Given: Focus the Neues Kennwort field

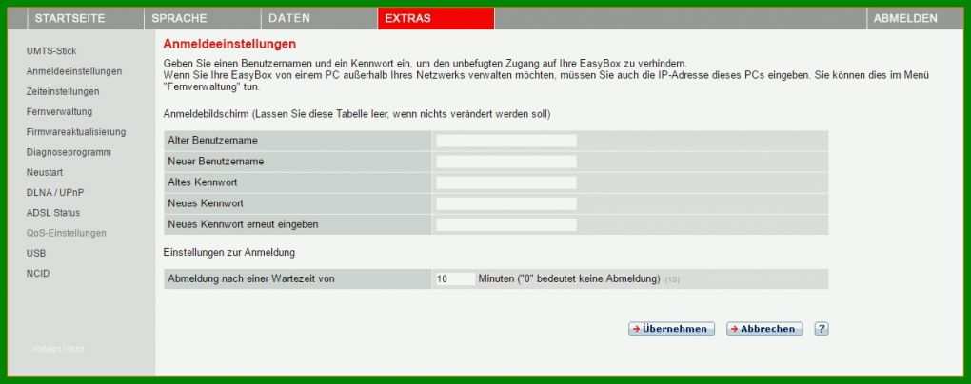Looking at the screenshot, I should click(505, 203).
